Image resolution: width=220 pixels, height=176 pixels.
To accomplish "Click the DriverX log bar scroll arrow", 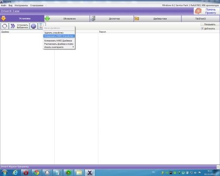I will click(x=218, y=167).
